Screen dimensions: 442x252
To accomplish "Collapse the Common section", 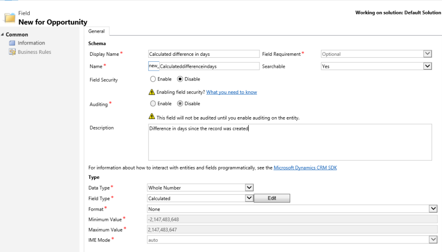I will coord(2,35).
